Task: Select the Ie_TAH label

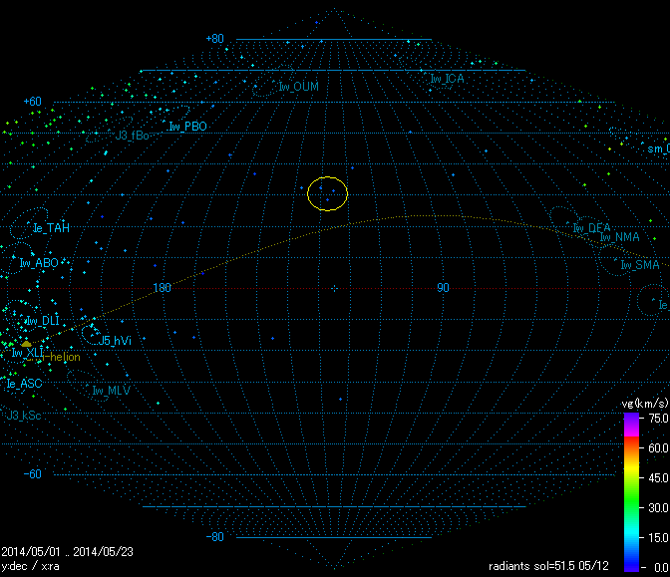Action: coord(51,228)
